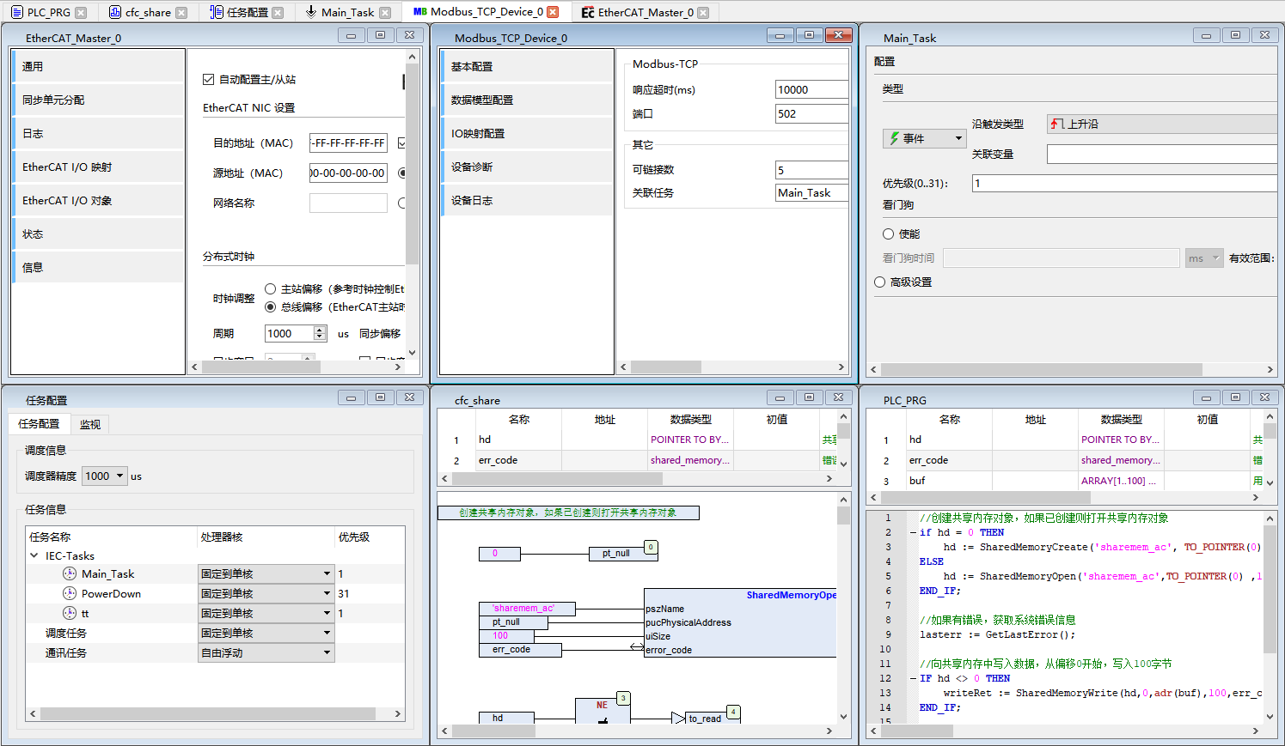This screenshot has height=746, width=1285.
Task: Open the 任务配置 document tab
Action: click(248, 12)
